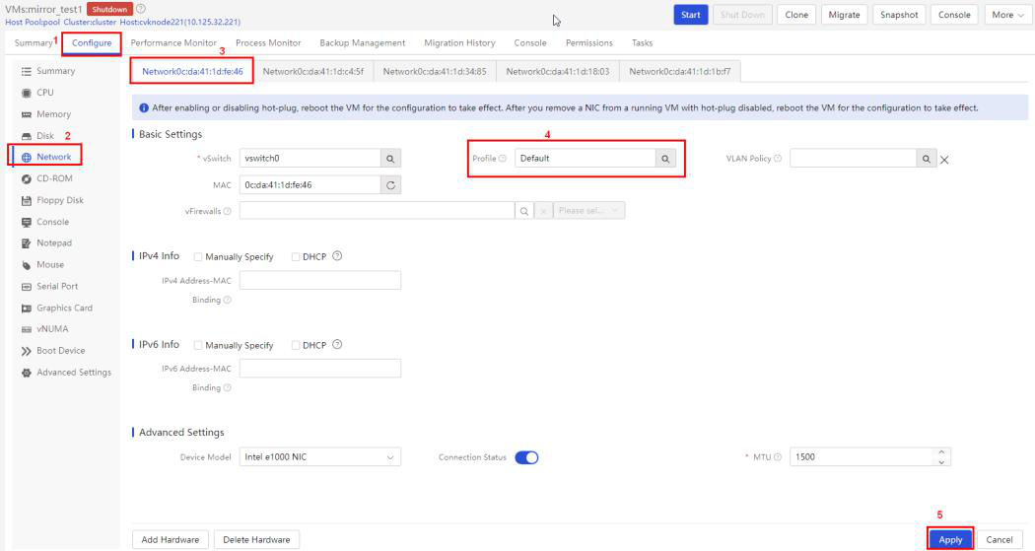Click the VLAN Policy label help icon
The height and width of the screenshot is (551, 1035).
coord(778,159)
